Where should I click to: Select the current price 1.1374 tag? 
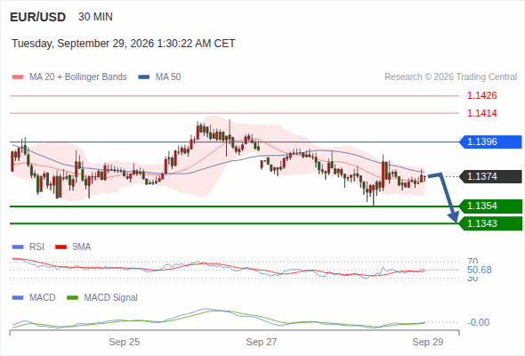(x=490, y=176)
